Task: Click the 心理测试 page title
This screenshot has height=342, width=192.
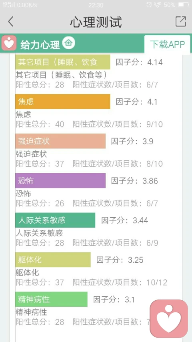Action: (96, 22)
